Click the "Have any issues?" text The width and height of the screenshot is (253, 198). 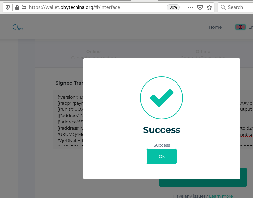click(x=190, y=196)
